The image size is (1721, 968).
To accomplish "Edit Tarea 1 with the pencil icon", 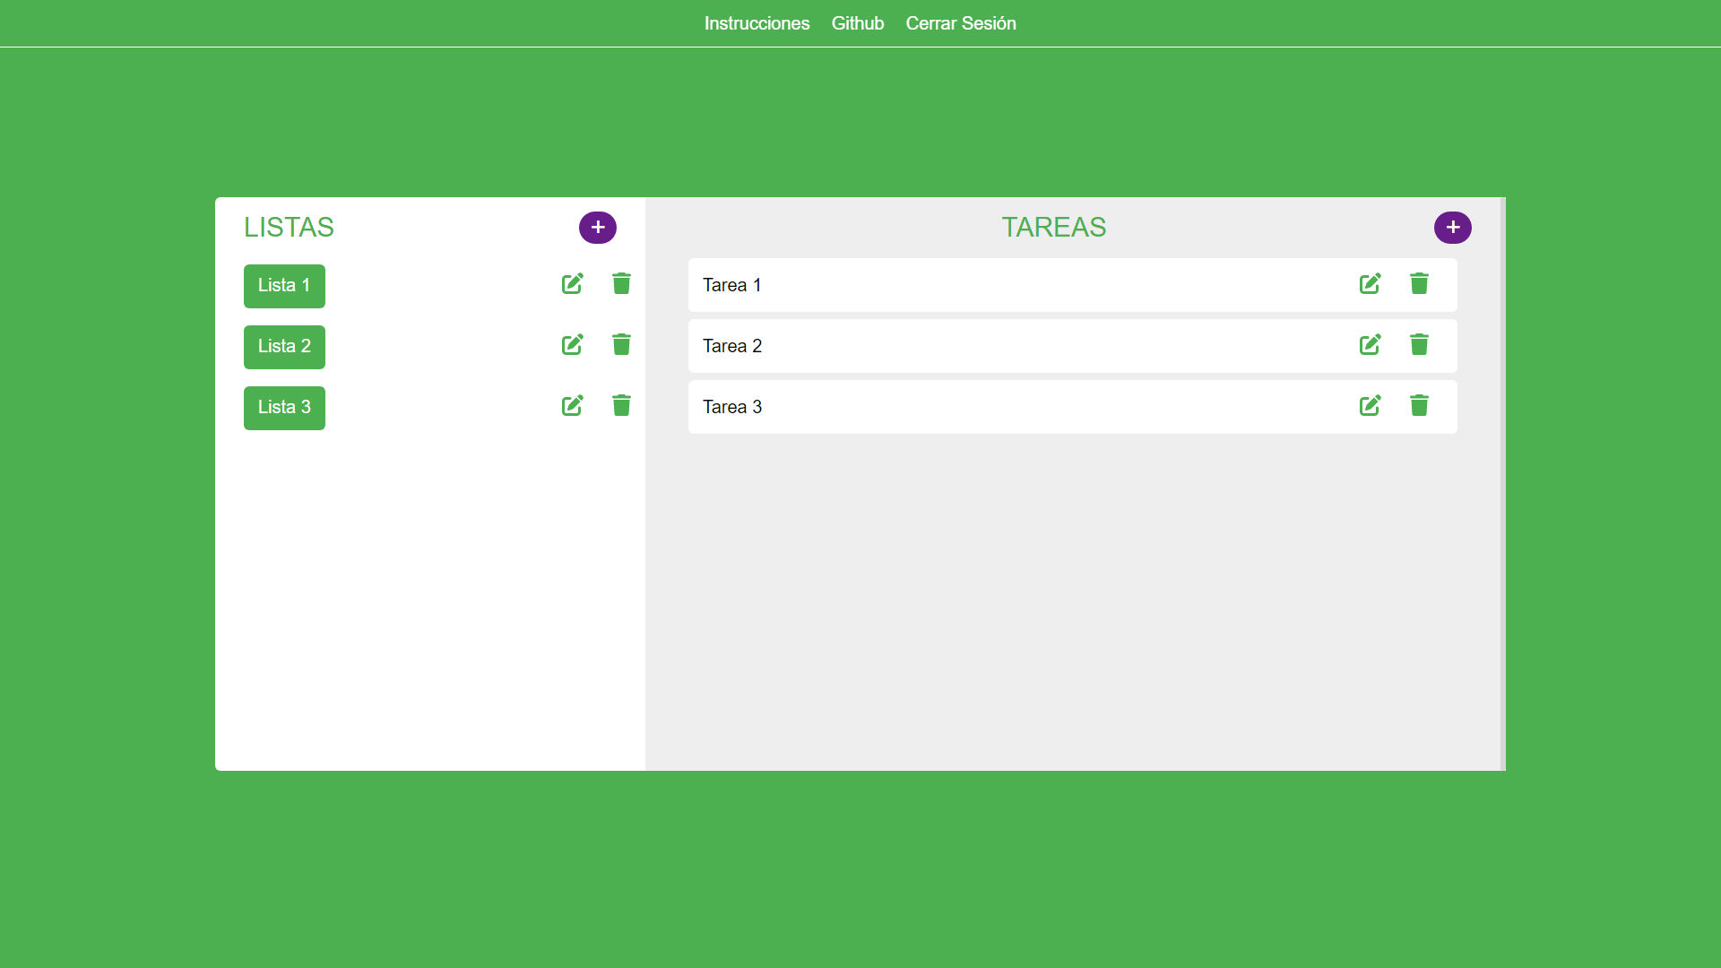I will [1370, 283].
